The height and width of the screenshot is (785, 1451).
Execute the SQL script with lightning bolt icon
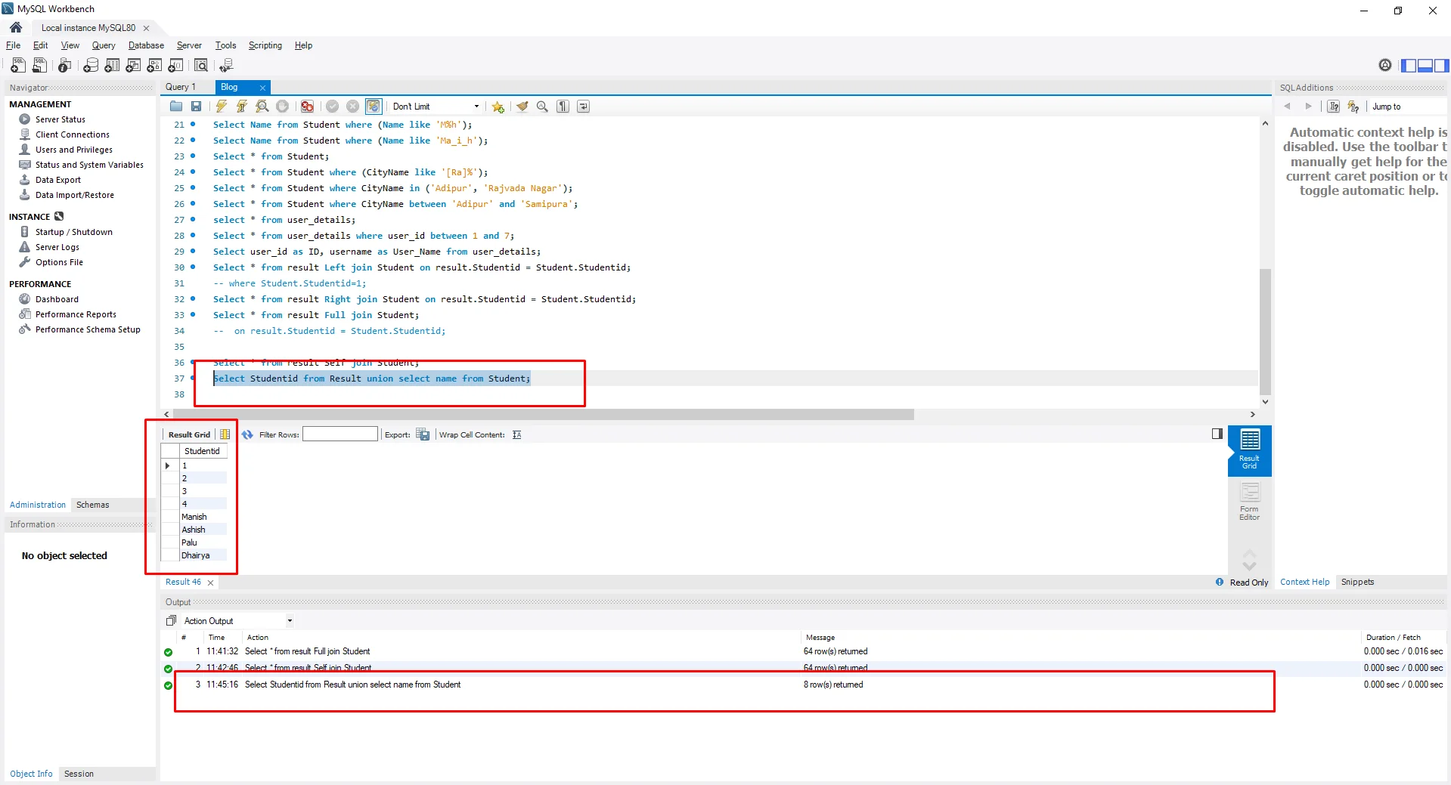pos(221,107)
